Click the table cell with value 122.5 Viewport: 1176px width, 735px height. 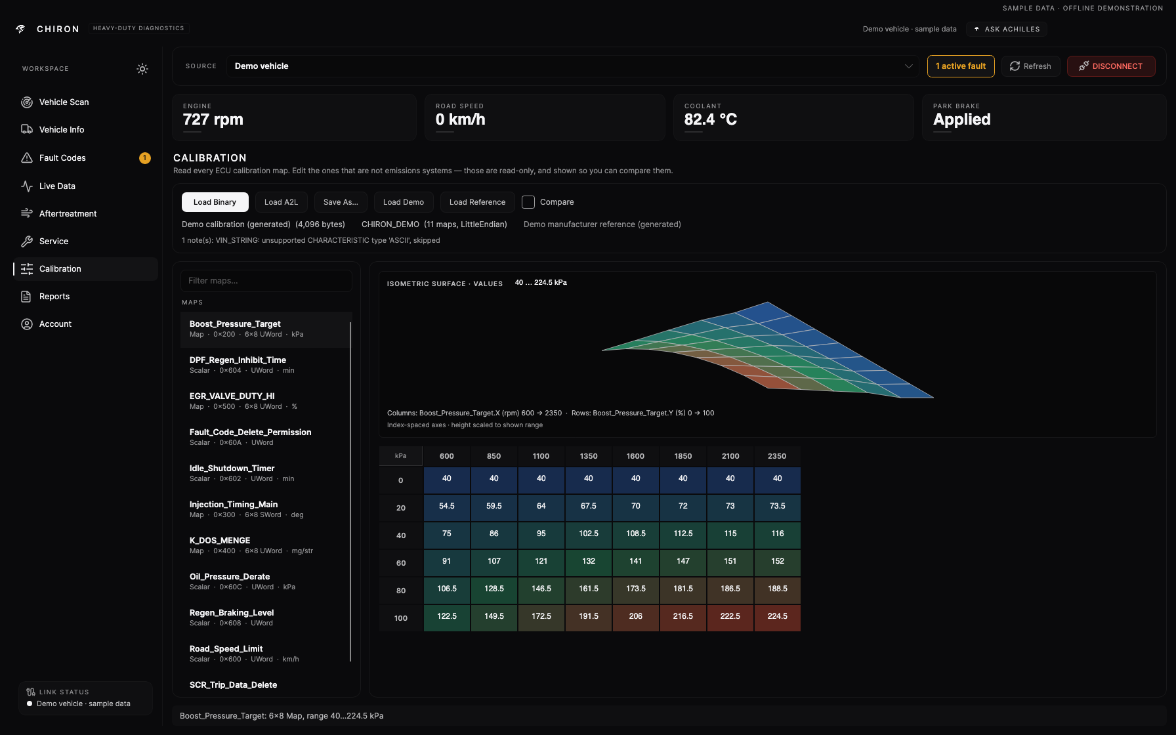pos(447,618)
